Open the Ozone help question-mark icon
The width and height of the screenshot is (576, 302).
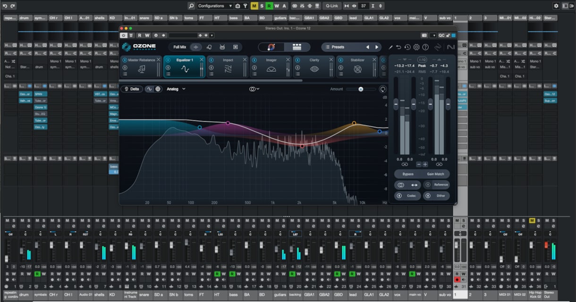[425, 47]
